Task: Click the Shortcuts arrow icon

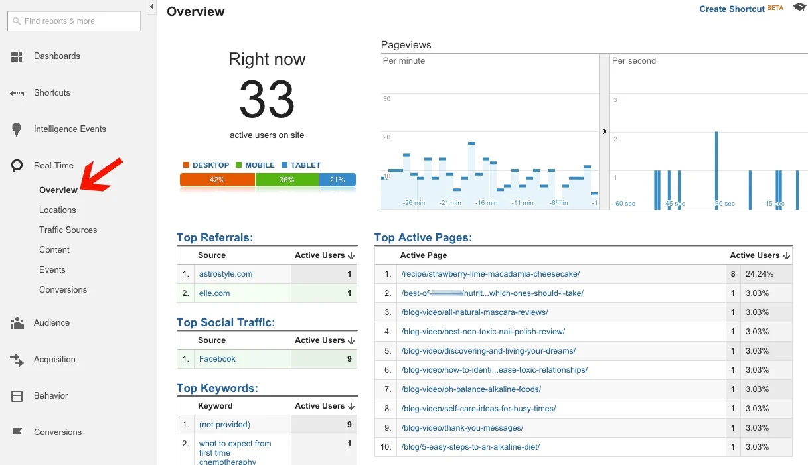Action: 16,92
